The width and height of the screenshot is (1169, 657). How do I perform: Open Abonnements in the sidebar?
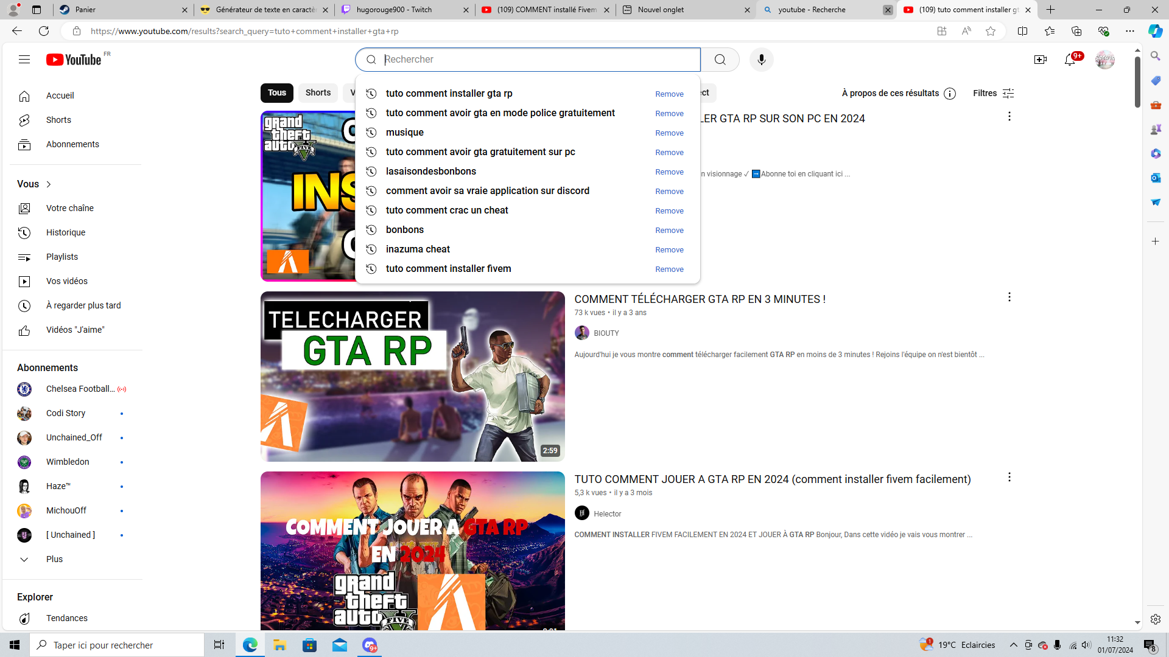[73, 145]
